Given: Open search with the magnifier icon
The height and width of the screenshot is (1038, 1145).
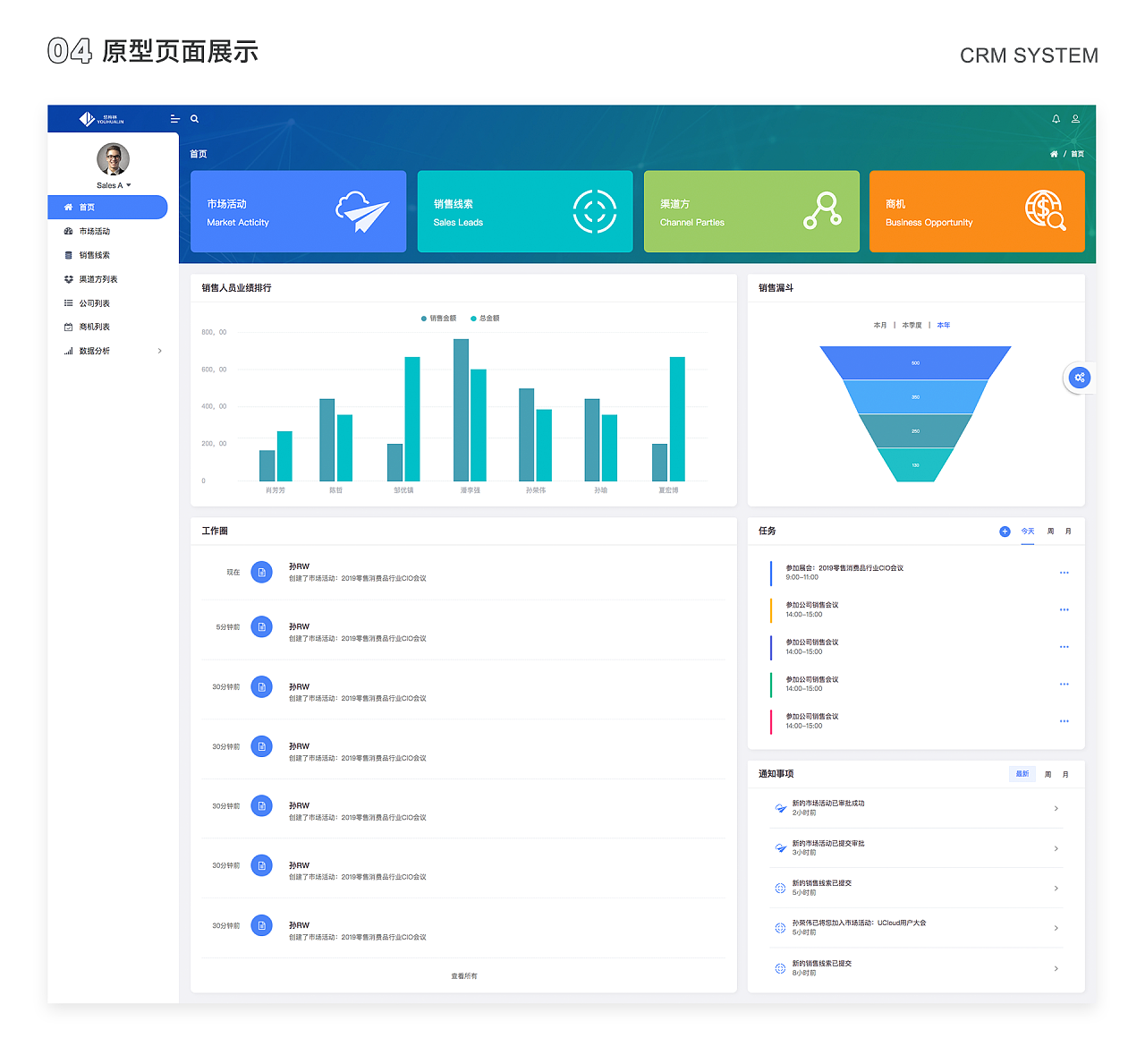Looking at the screenshot, I should tap(194, 119).
